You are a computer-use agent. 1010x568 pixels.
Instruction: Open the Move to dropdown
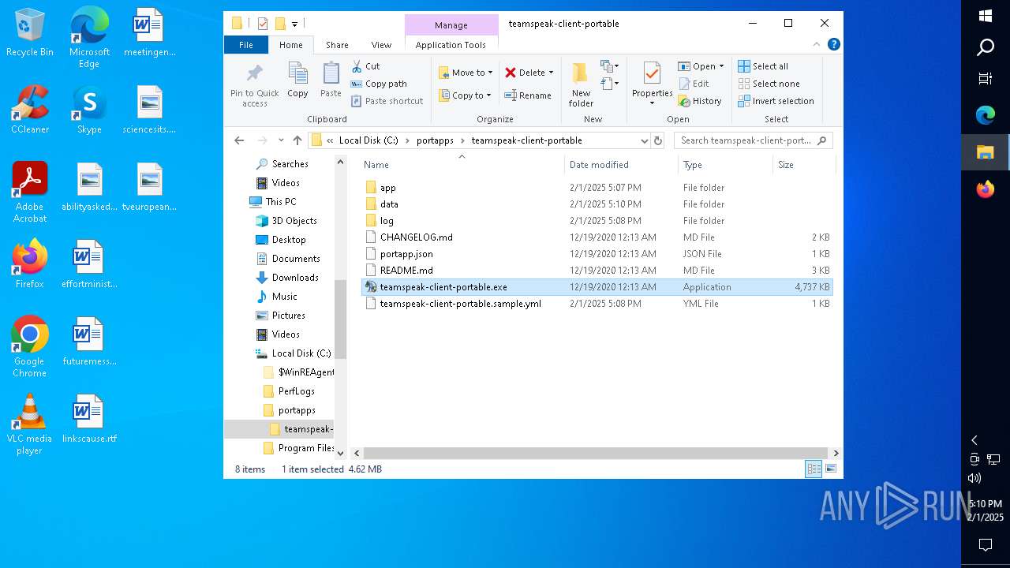466,73
